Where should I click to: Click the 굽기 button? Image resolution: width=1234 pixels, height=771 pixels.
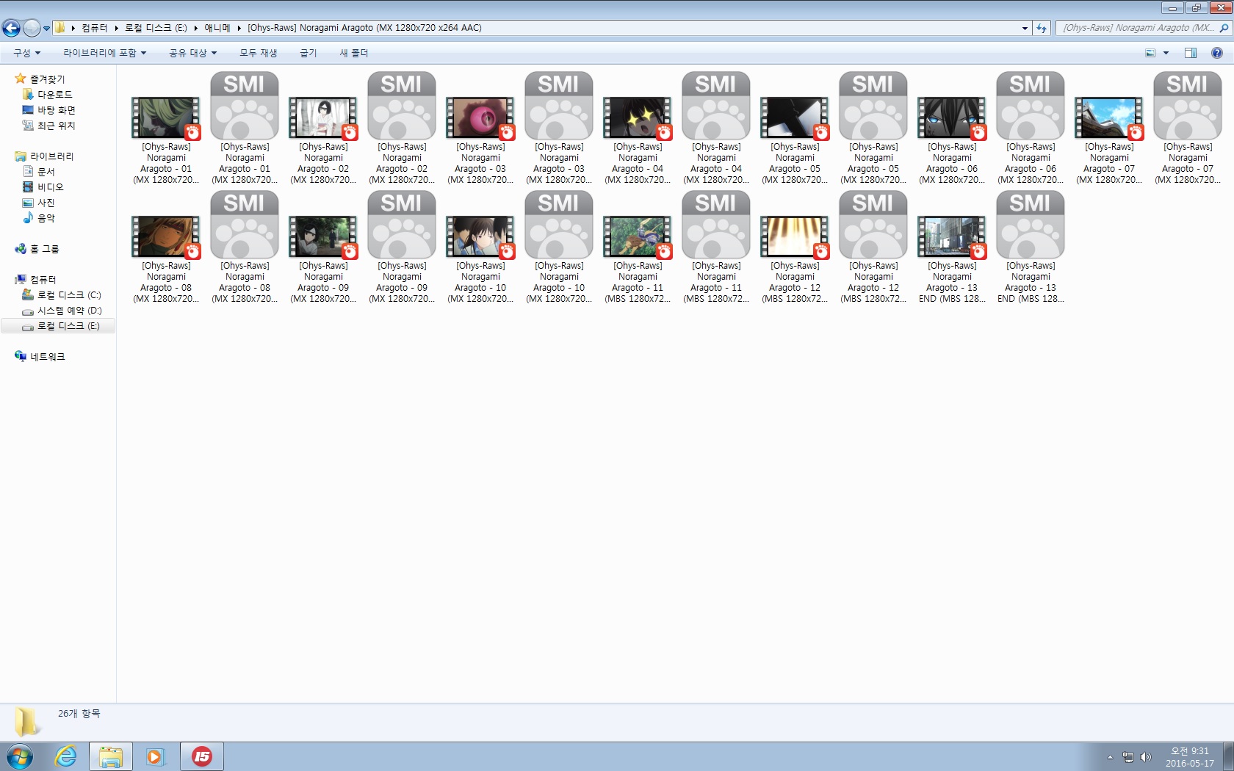click(308, 53)
